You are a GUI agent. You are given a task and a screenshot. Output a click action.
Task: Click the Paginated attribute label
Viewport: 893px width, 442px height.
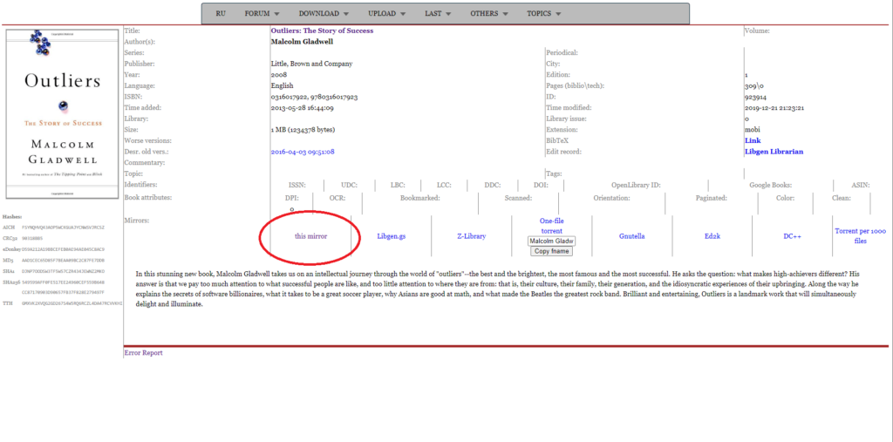712,198
